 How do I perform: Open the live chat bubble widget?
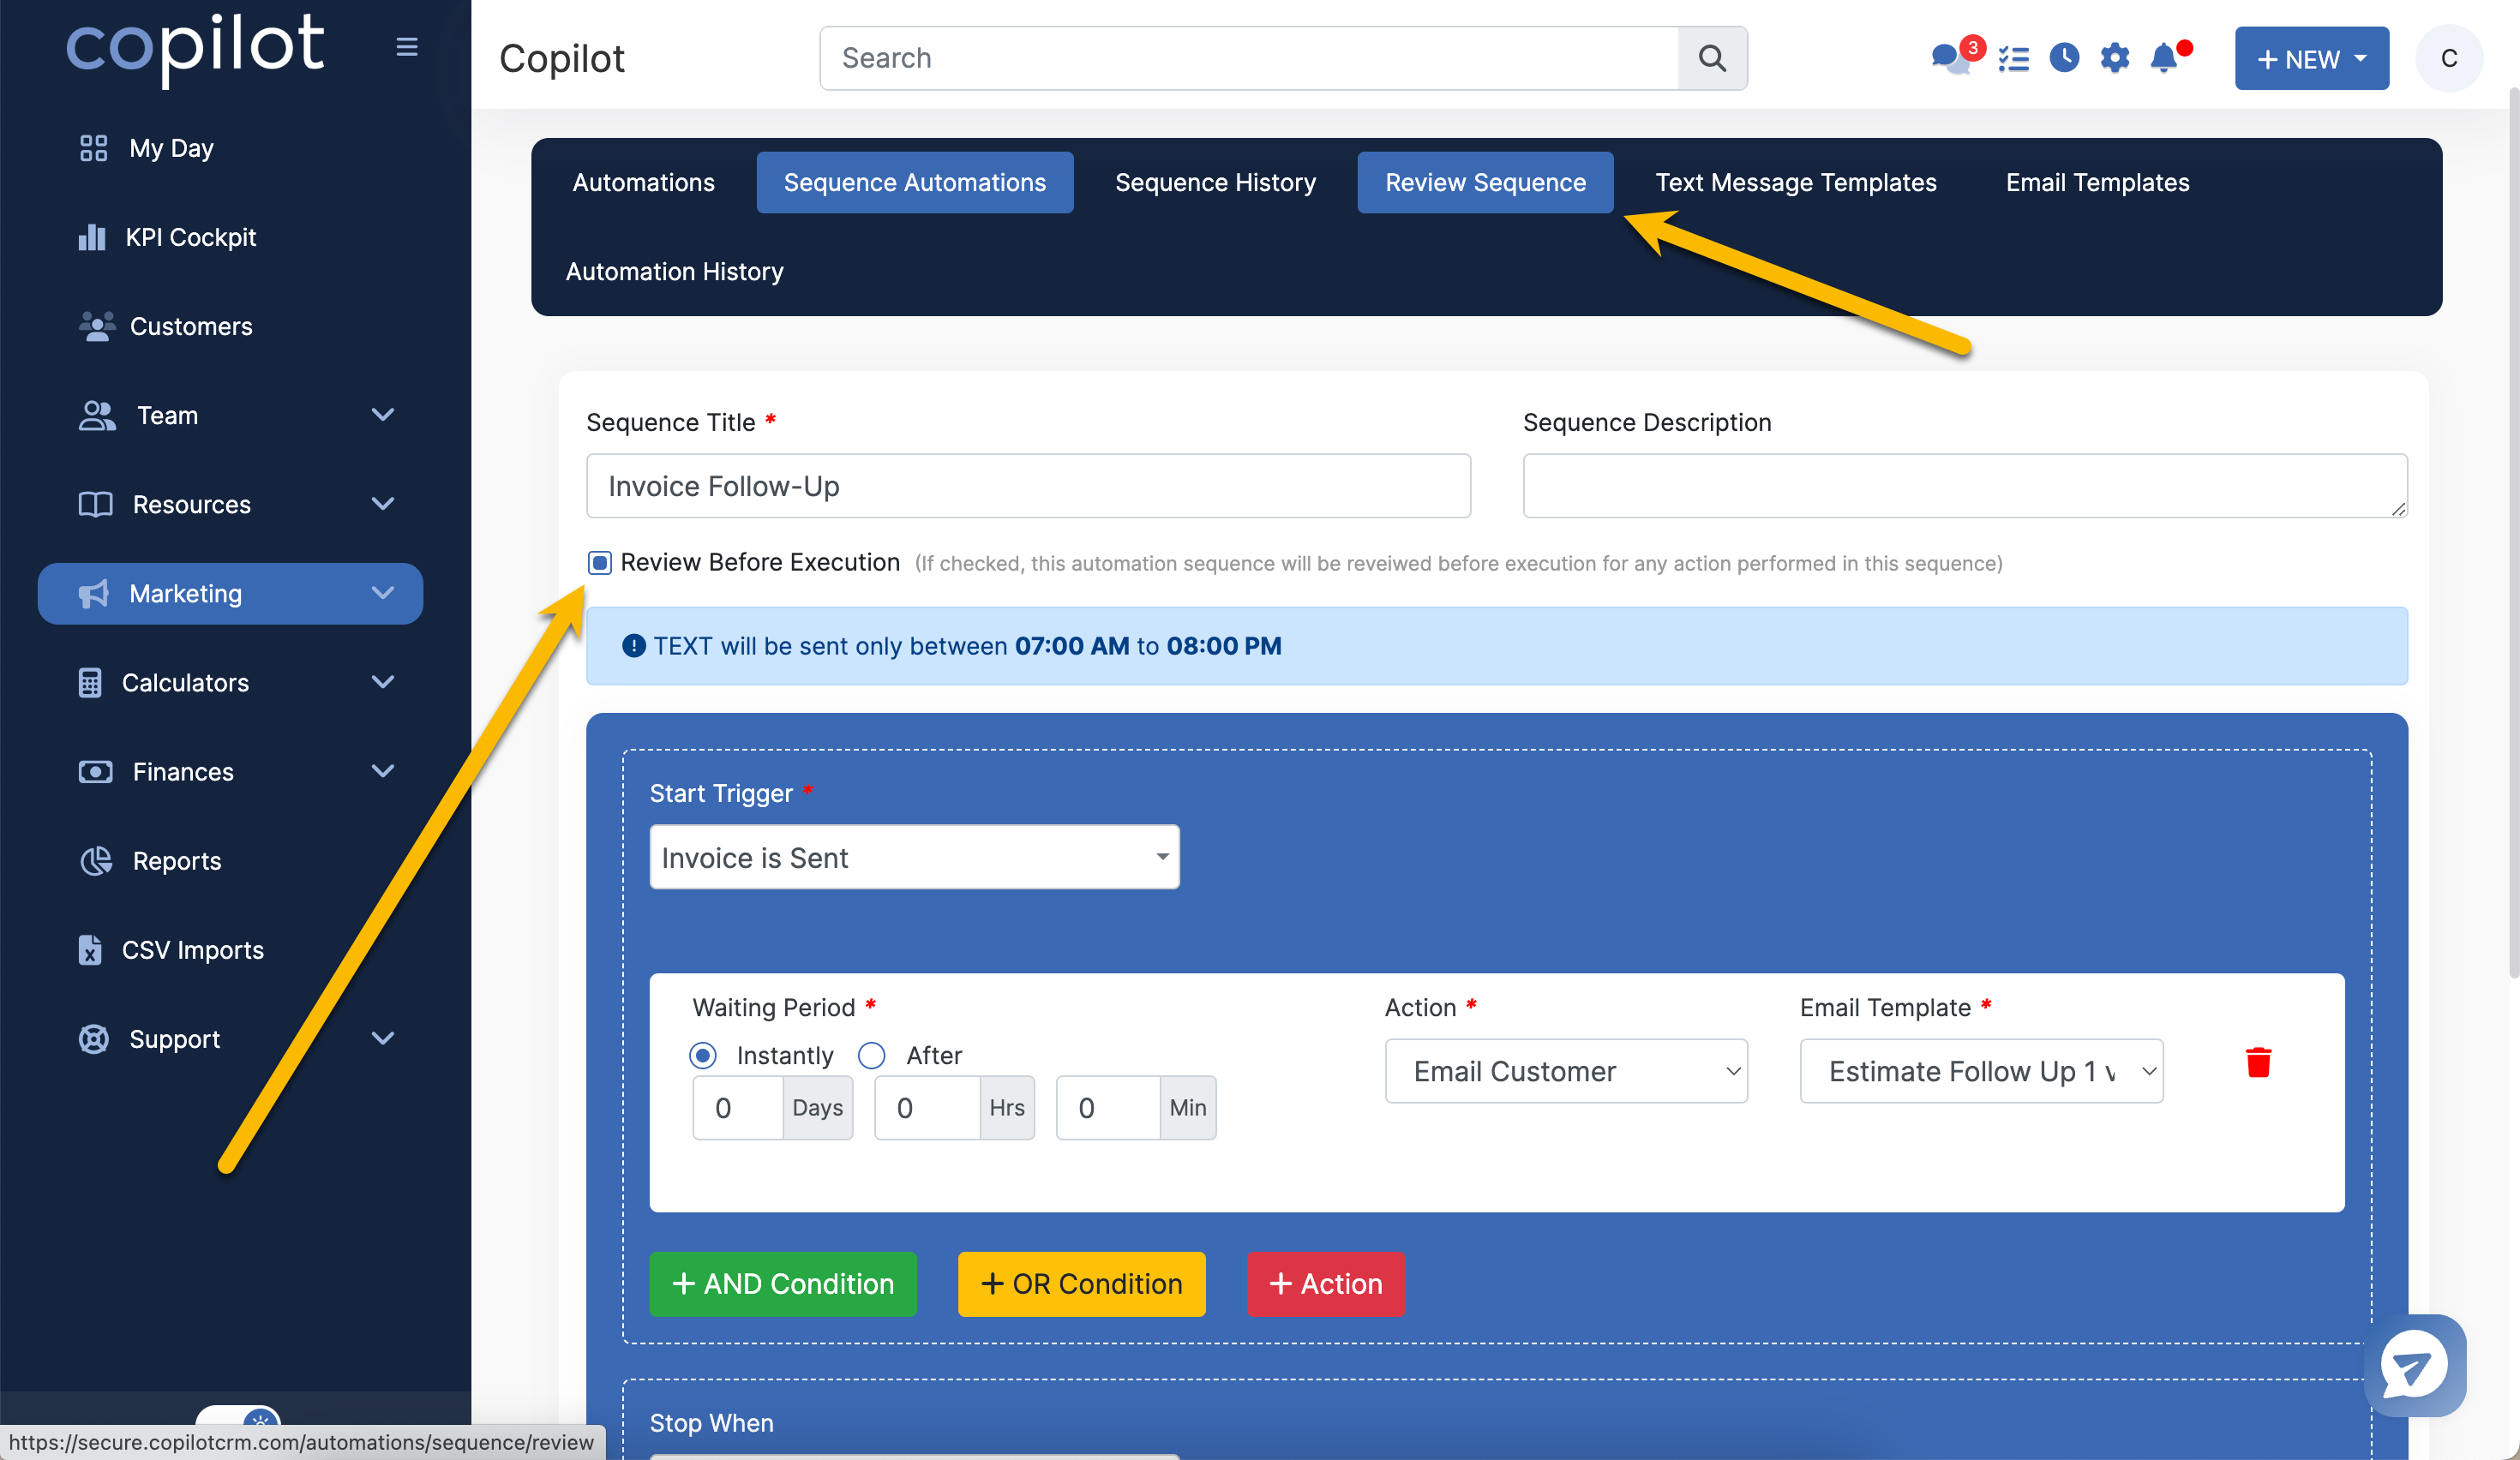click(2415, 1365)
